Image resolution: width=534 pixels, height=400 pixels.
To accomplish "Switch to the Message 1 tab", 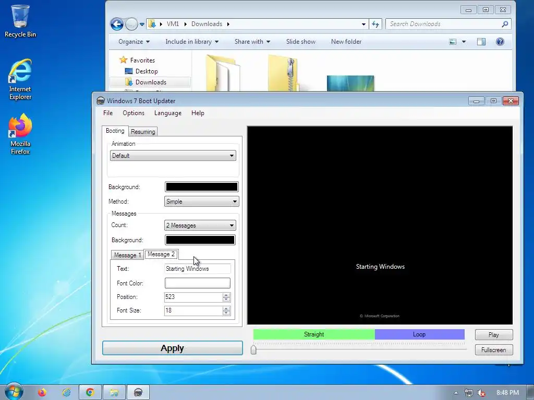I will click(128, 255).
